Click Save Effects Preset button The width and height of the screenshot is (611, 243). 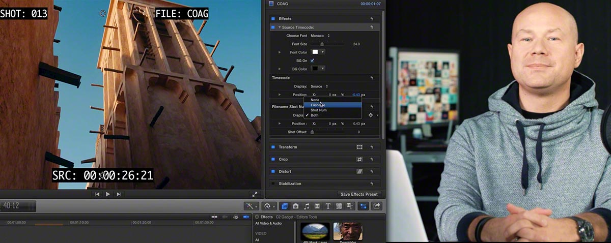tap(359, 194)
